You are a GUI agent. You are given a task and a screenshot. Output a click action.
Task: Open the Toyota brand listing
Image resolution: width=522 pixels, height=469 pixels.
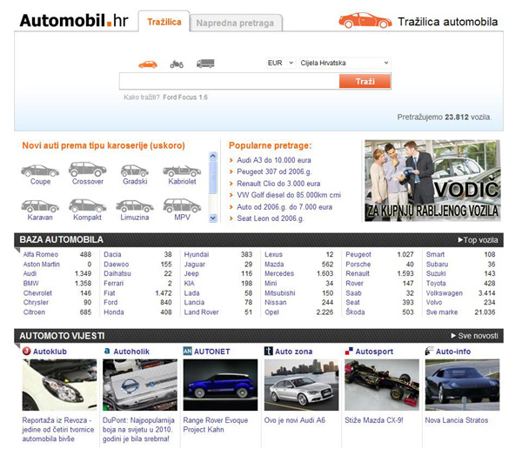tap(436, 284)
